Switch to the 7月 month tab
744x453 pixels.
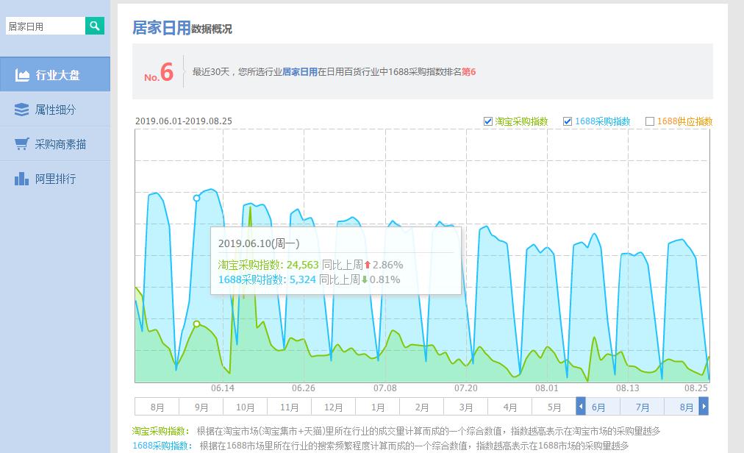[642, 406]
